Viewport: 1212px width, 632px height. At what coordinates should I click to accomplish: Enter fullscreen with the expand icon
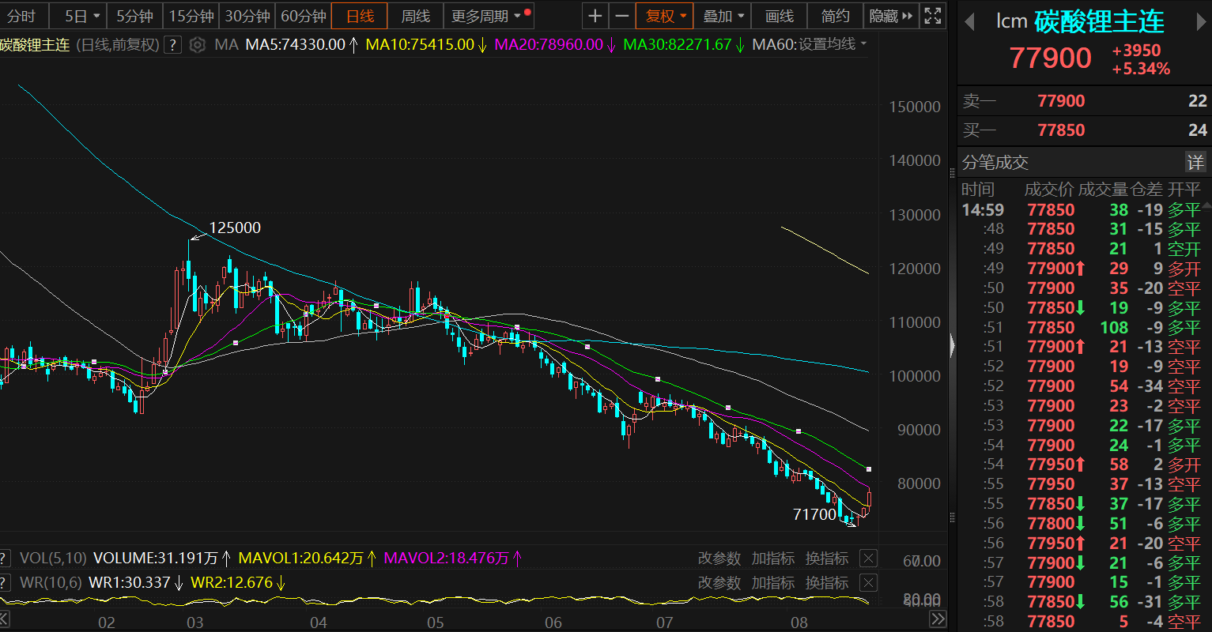933,15
